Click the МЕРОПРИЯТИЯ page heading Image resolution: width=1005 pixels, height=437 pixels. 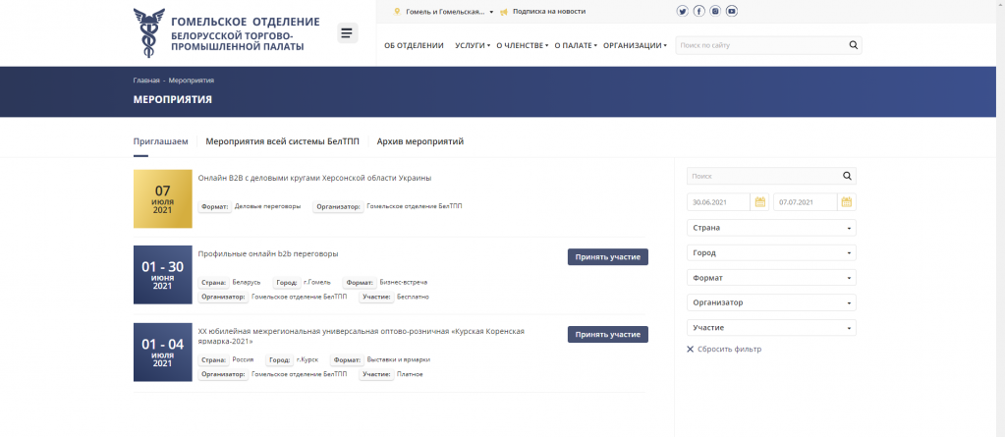point(173,99)
